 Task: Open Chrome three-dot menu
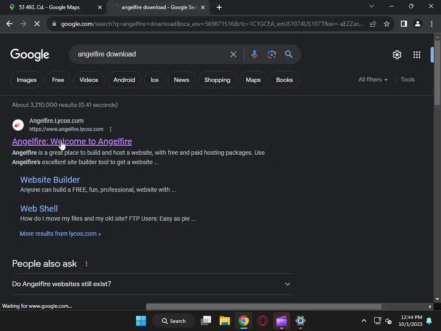coord(432,24)
